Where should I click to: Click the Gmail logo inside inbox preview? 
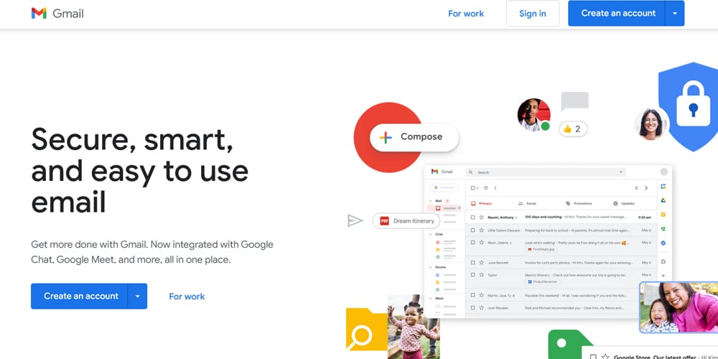click(x=442, y=172)
